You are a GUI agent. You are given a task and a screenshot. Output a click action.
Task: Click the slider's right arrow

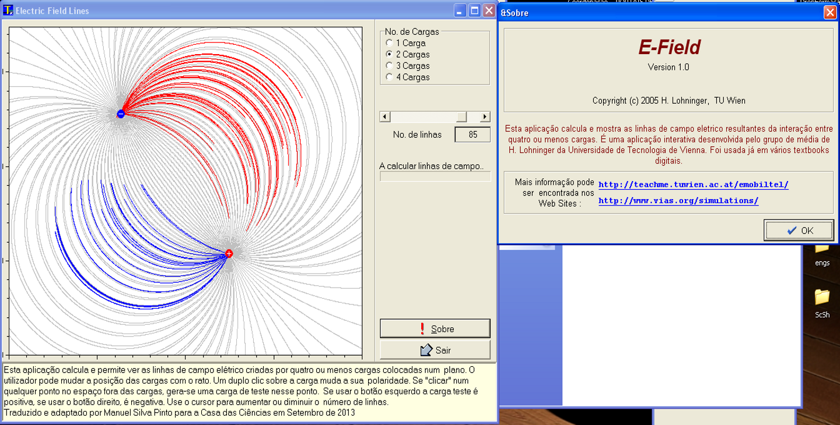pos(485,117)
